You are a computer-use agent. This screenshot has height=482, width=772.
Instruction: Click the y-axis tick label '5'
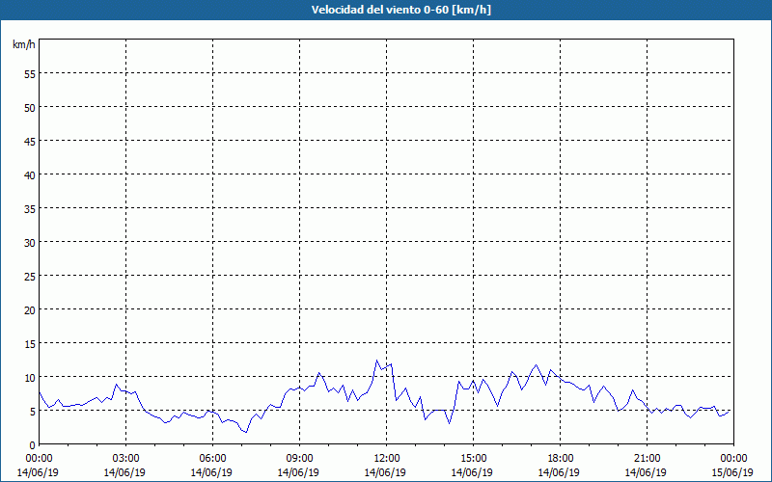[x=33, y=412]
